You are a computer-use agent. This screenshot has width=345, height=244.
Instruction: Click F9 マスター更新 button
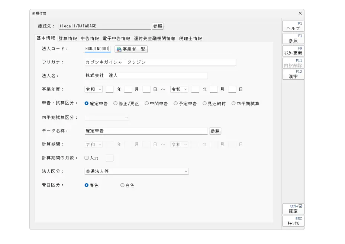[x=293, y=51]
